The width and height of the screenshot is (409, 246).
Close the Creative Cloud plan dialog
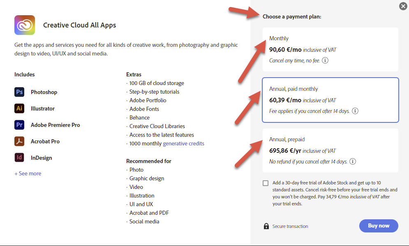(403, 6)
